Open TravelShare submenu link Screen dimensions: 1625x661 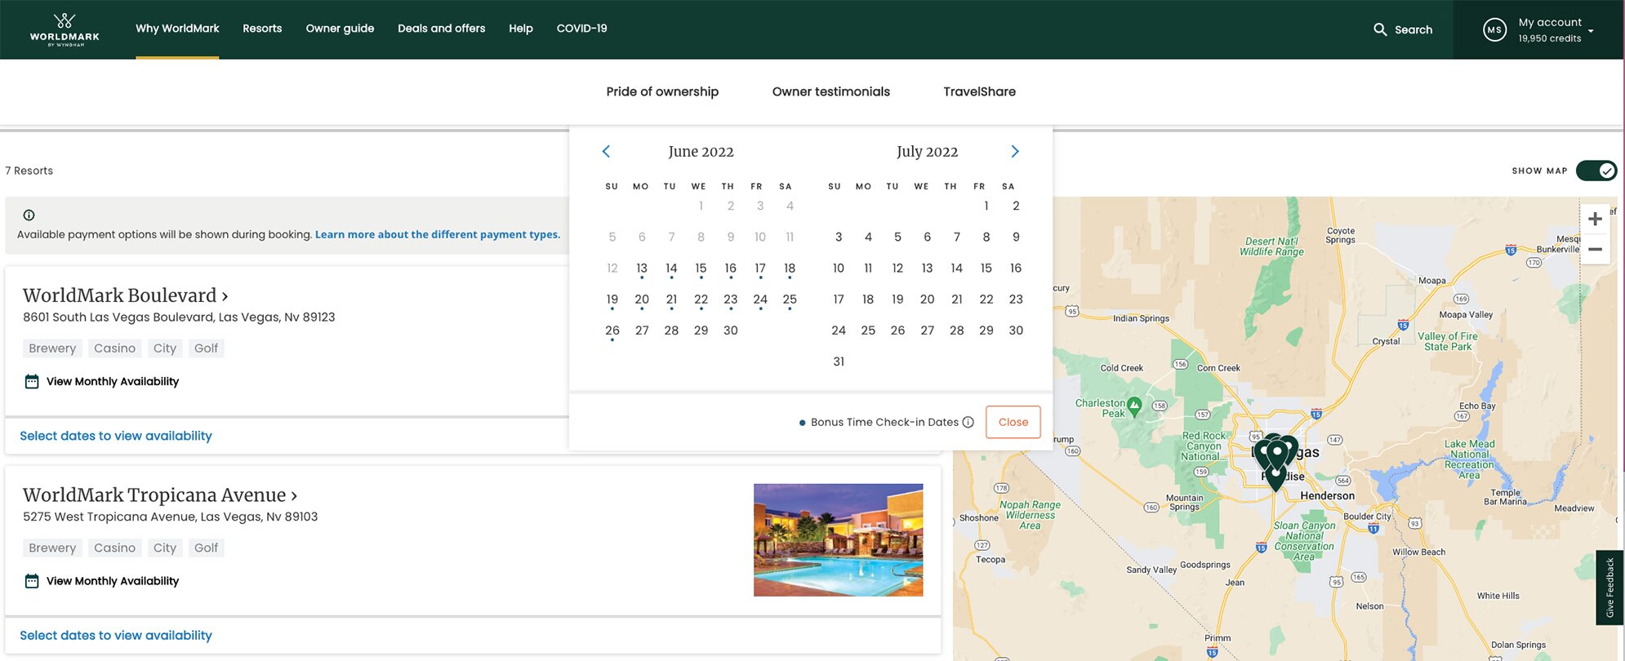pyautogui.click(x=979, y=91)
